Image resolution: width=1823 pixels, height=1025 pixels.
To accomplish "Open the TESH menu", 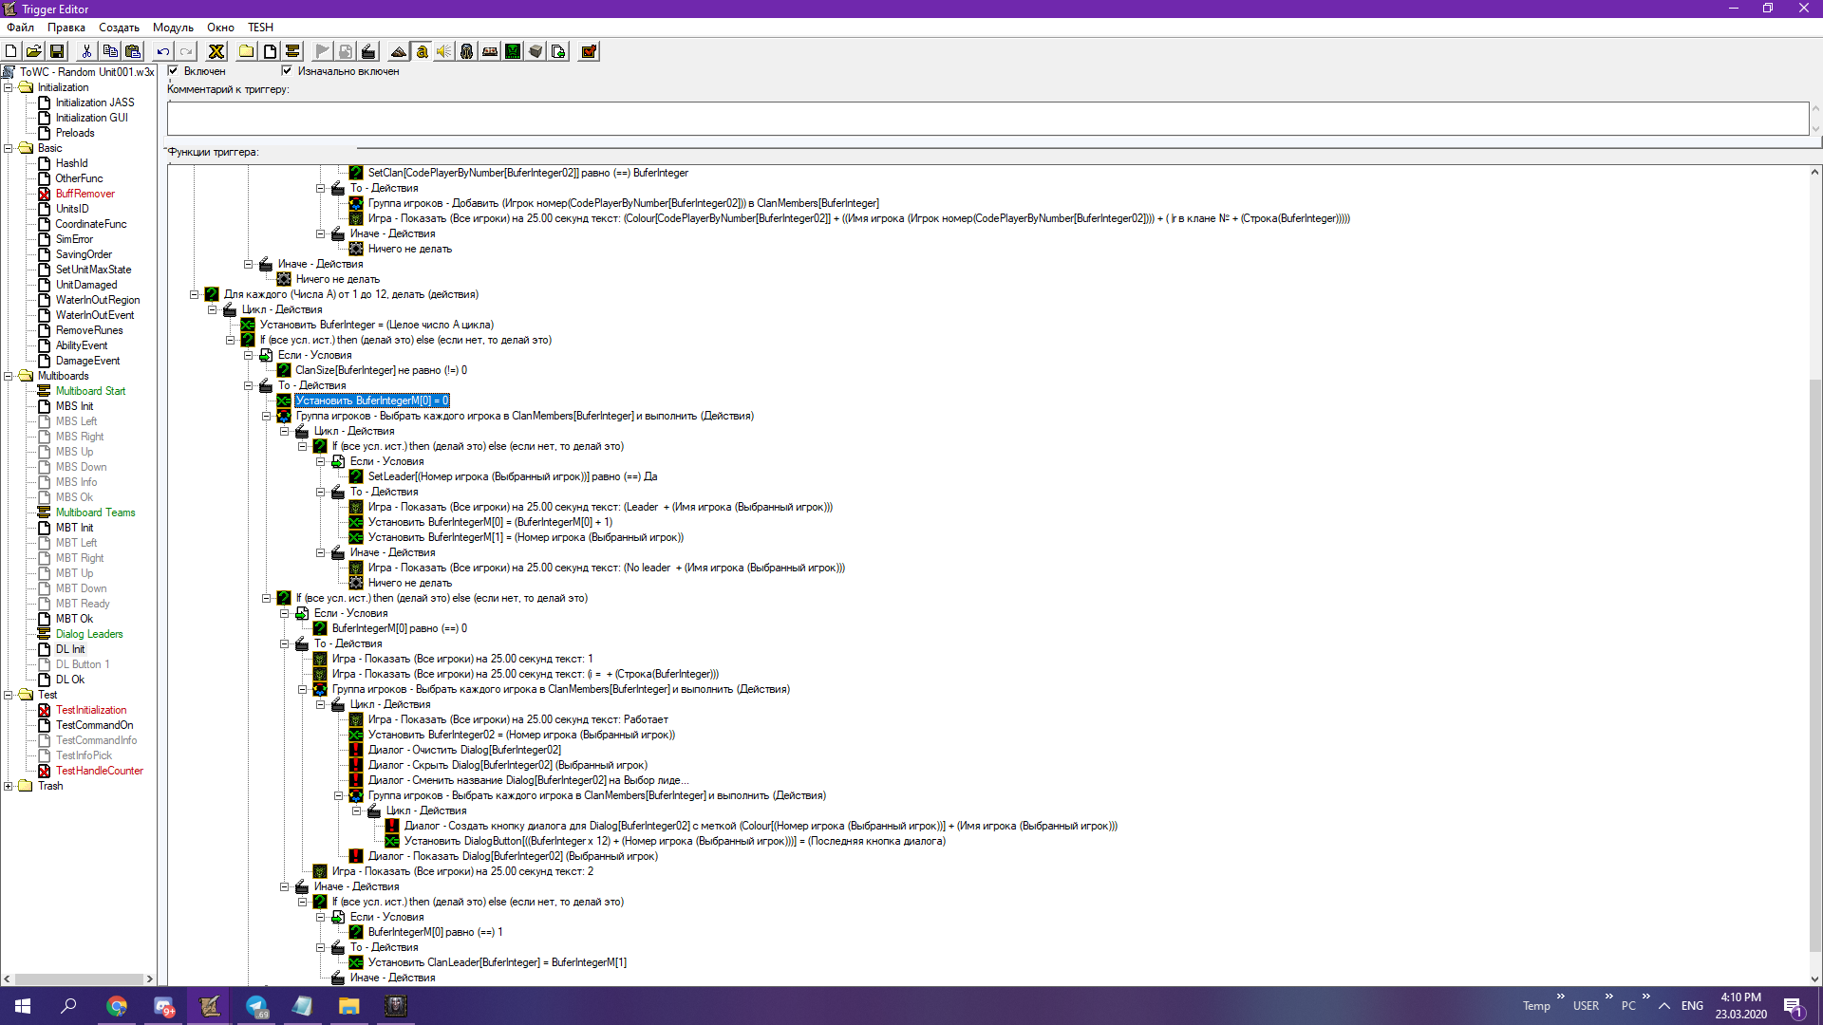I will point(260,28).
